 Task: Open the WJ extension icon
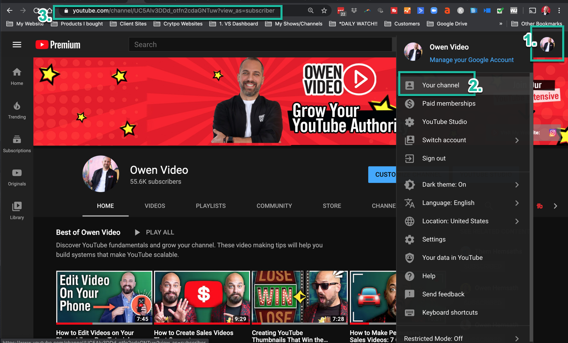(x=514, y=11)
